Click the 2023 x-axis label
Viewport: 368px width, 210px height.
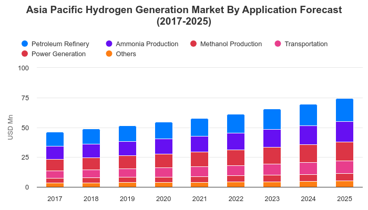pos(272,199)
